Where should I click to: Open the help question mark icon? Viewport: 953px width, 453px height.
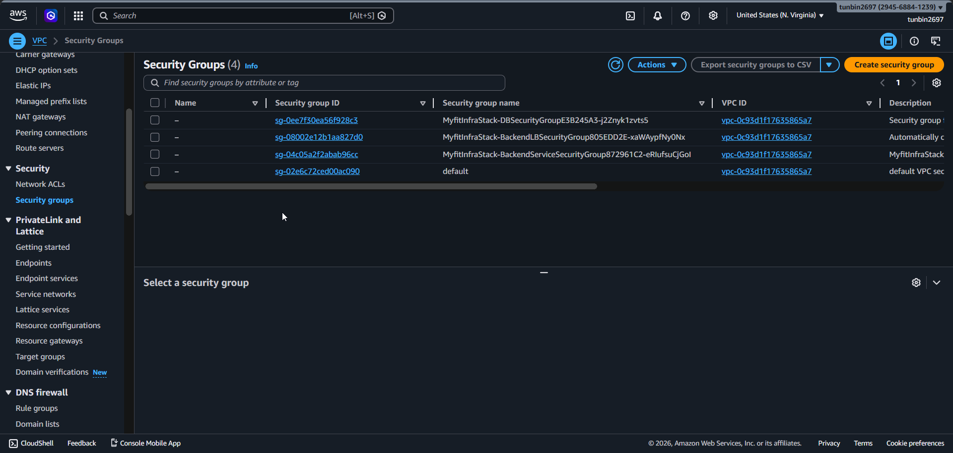pyautogui.click(x=685, y=16)
